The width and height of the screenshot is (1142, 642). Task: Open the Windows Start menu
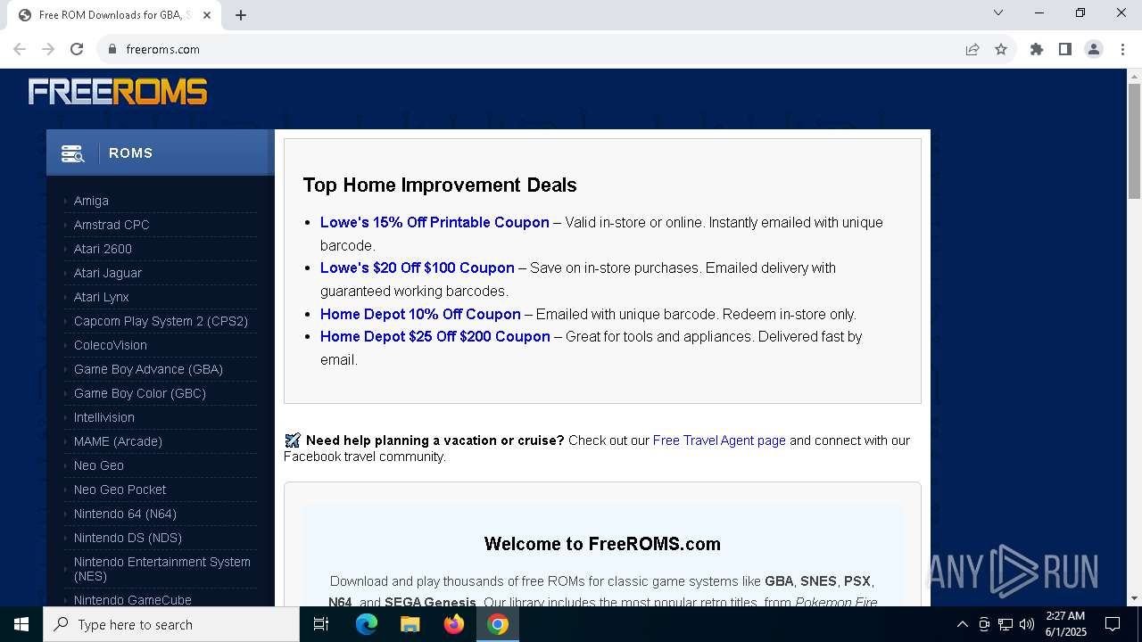[x=21, y=624]
